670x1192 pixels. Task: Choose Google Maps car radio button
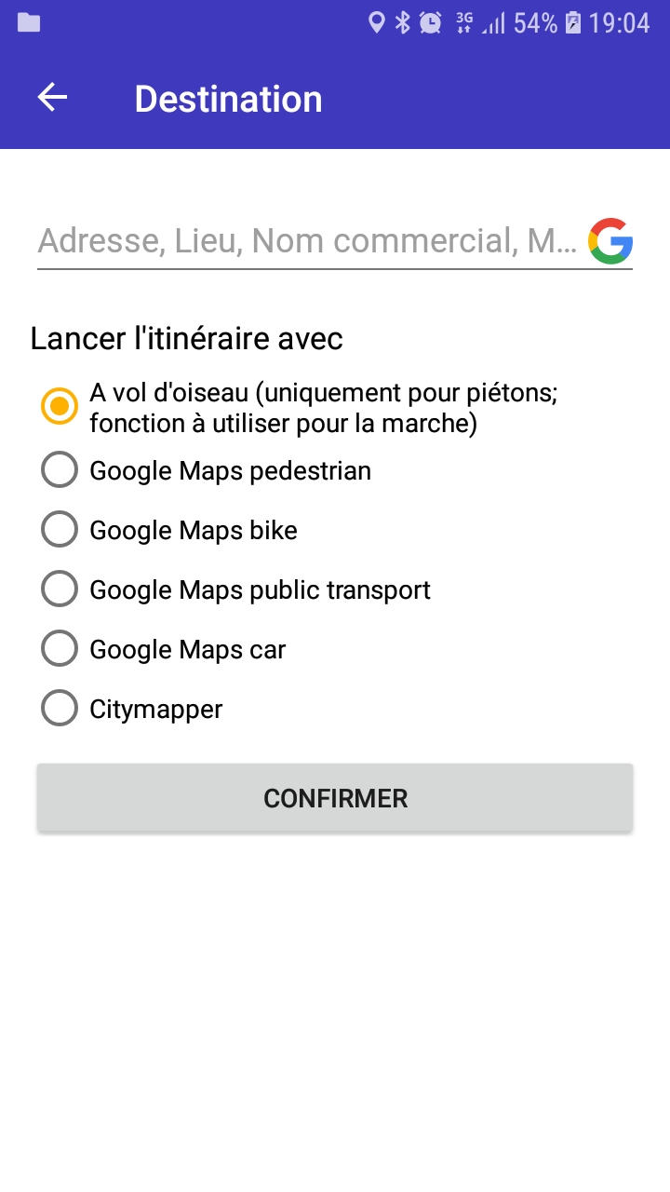coord(60,649)
